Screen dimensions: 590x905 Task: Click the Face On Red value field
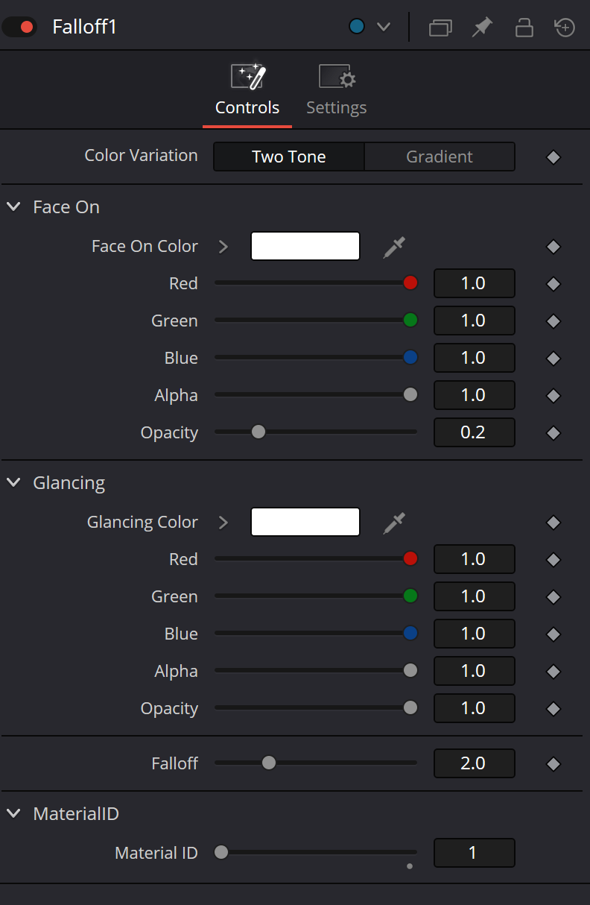click(x=475, y=283)
